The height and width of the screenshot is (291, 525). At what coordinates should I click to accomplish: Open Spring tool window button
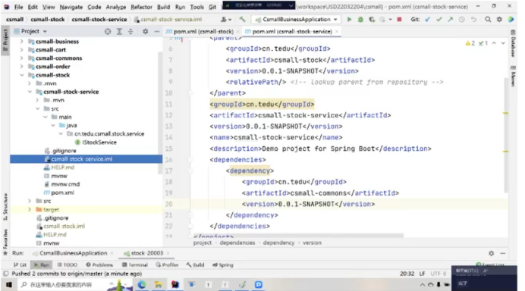tap(223, 265)
